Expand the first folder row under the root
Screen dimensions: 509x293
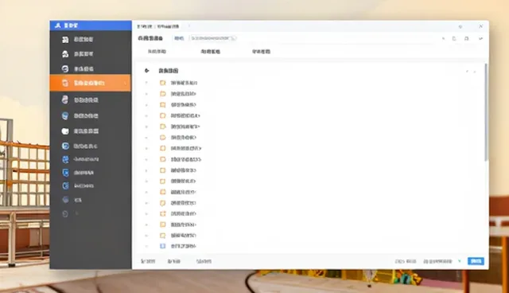pyautogui.click(x=146, y=83)
